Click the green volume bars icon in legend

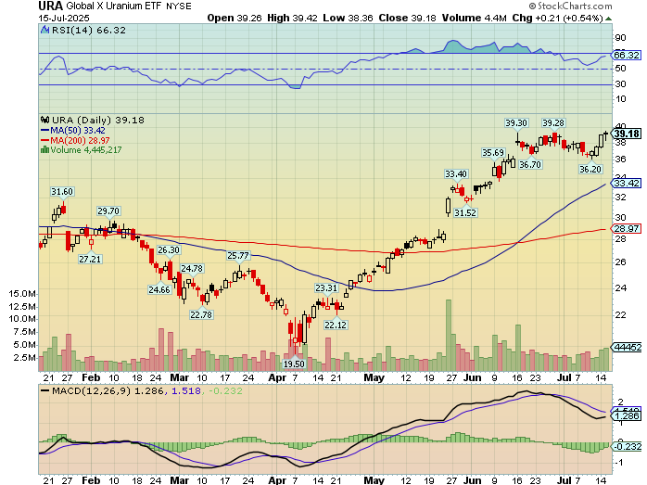tap(44, 150)
